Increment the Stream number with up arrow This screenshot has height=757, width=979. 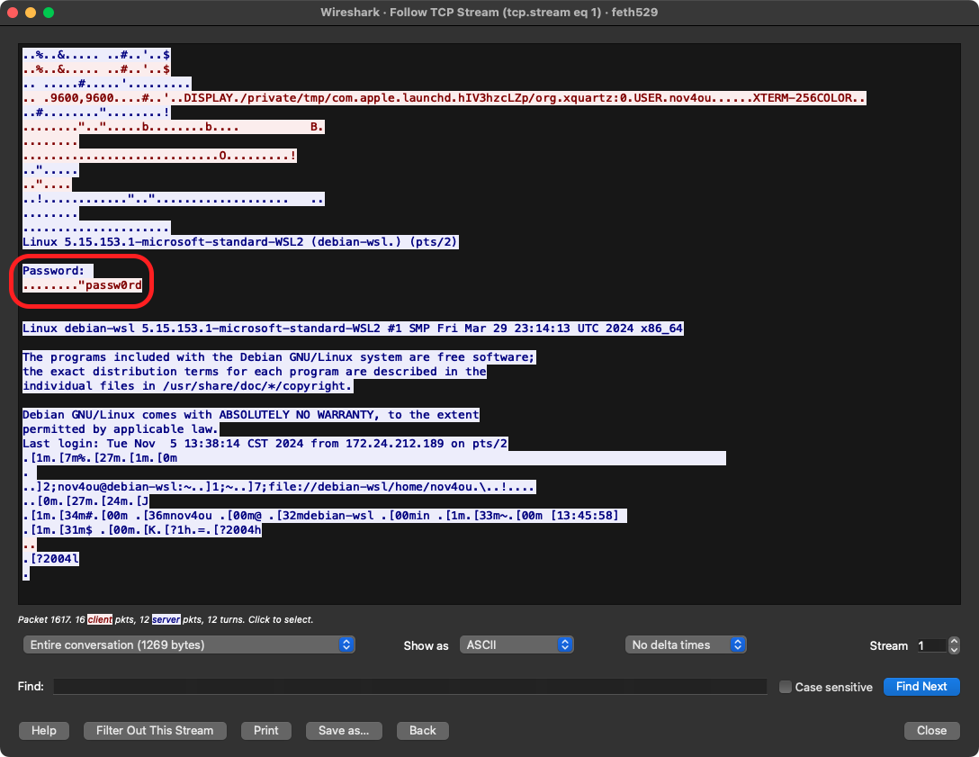[x=953, y=640]
